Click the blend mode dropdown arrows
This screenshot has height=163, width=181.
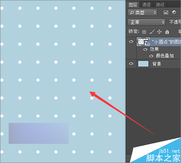click(163, 22)
